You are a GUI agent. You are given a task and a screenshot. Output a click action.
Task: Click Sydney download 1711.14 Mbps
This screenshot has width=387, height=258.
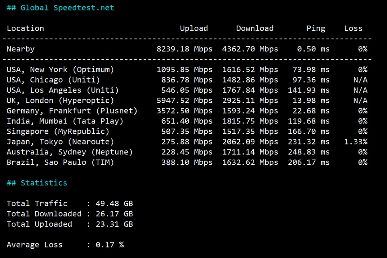[x=250, y=152]
